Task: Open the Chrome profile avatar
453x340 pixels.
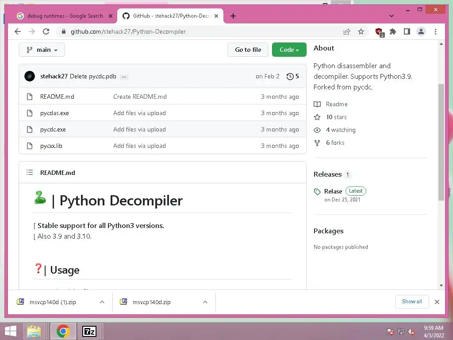Action: 421,31
